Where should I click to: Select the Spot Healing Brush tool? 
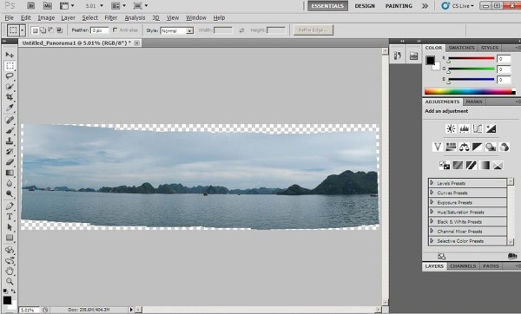coord(10,120)
